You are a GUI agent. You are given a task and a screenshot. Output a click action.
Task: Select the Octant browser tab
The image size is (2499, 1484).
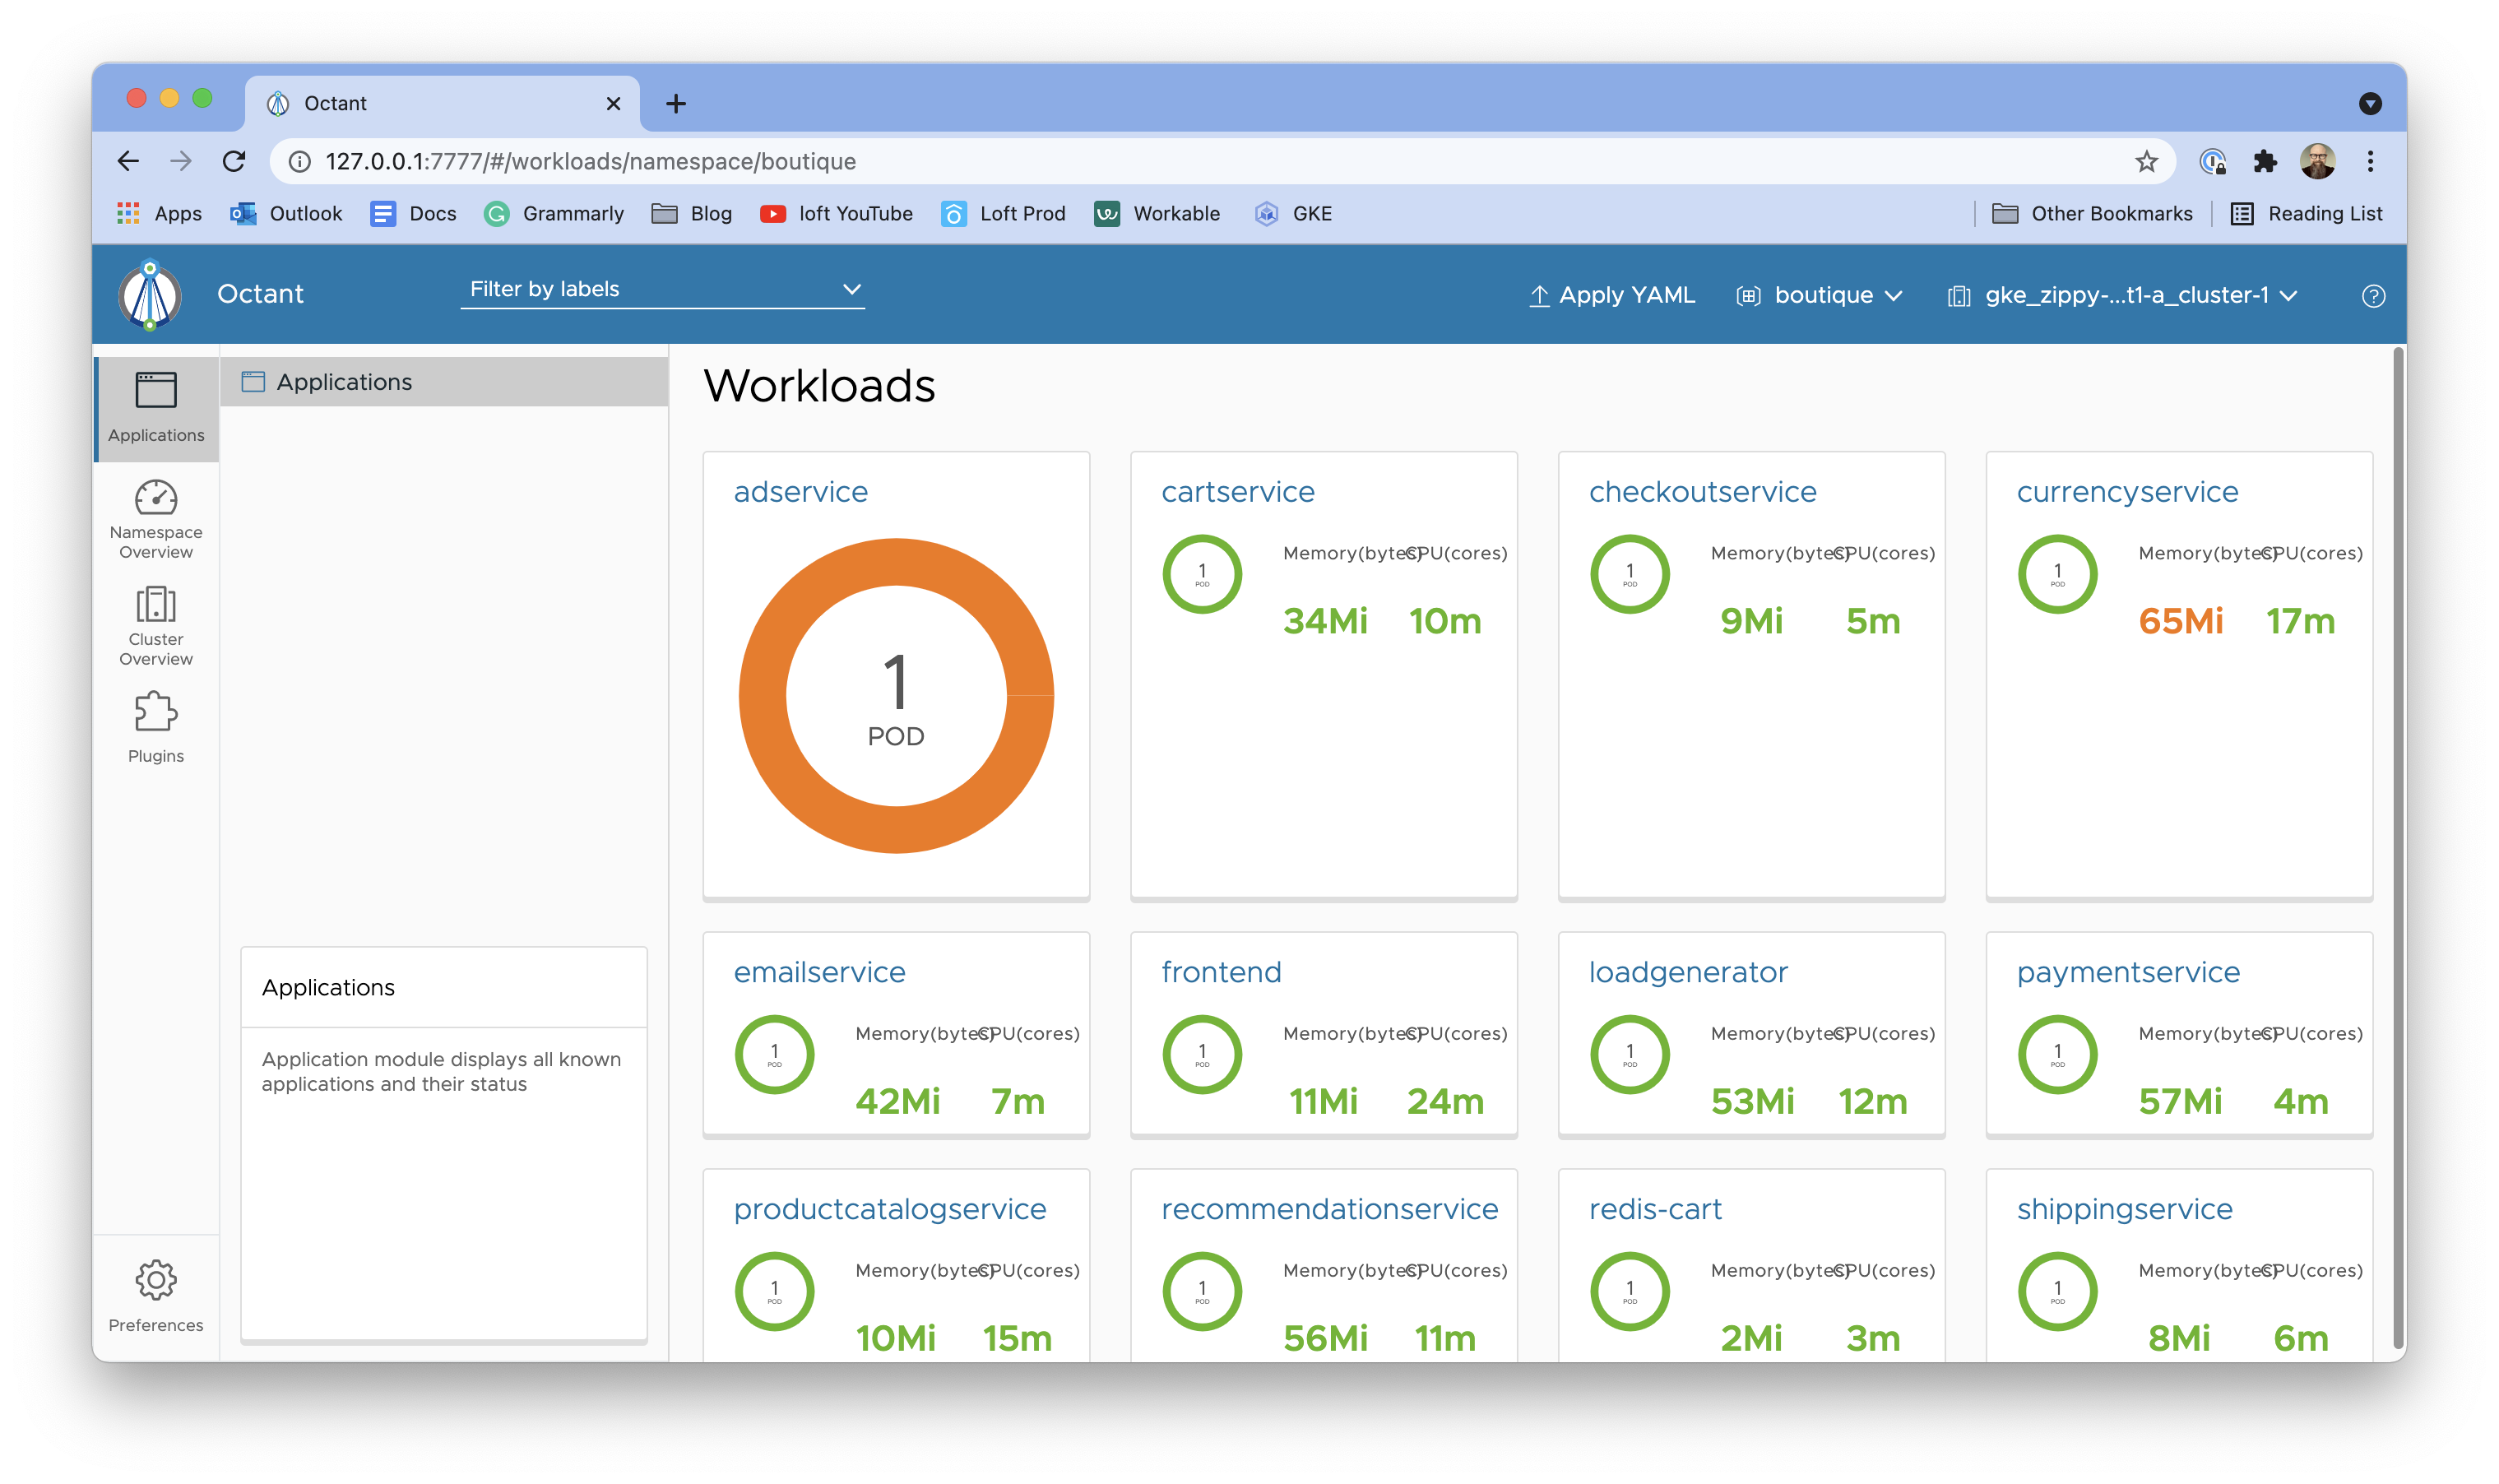tap(335, 102)
